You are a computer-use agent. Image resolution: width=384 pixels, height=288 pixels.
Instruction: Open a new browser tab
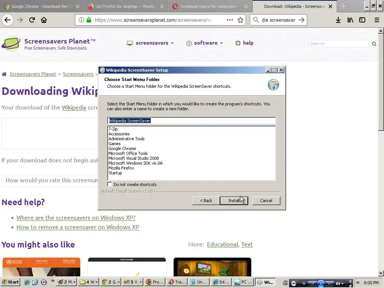coord(343,6)
